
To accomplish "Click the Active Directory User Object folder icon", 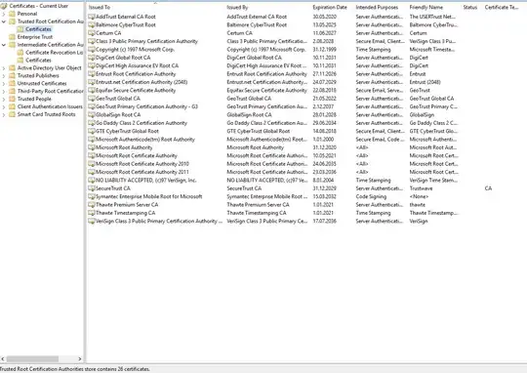I will click(x=12, y=68).
